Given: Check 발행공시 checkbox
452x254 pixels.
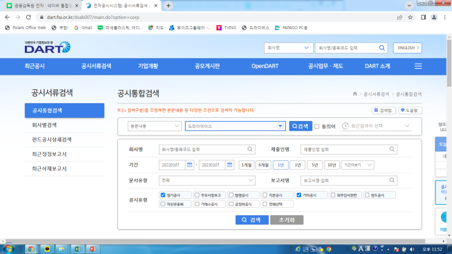Looking at the screenshot, I should tap(231, 195).
